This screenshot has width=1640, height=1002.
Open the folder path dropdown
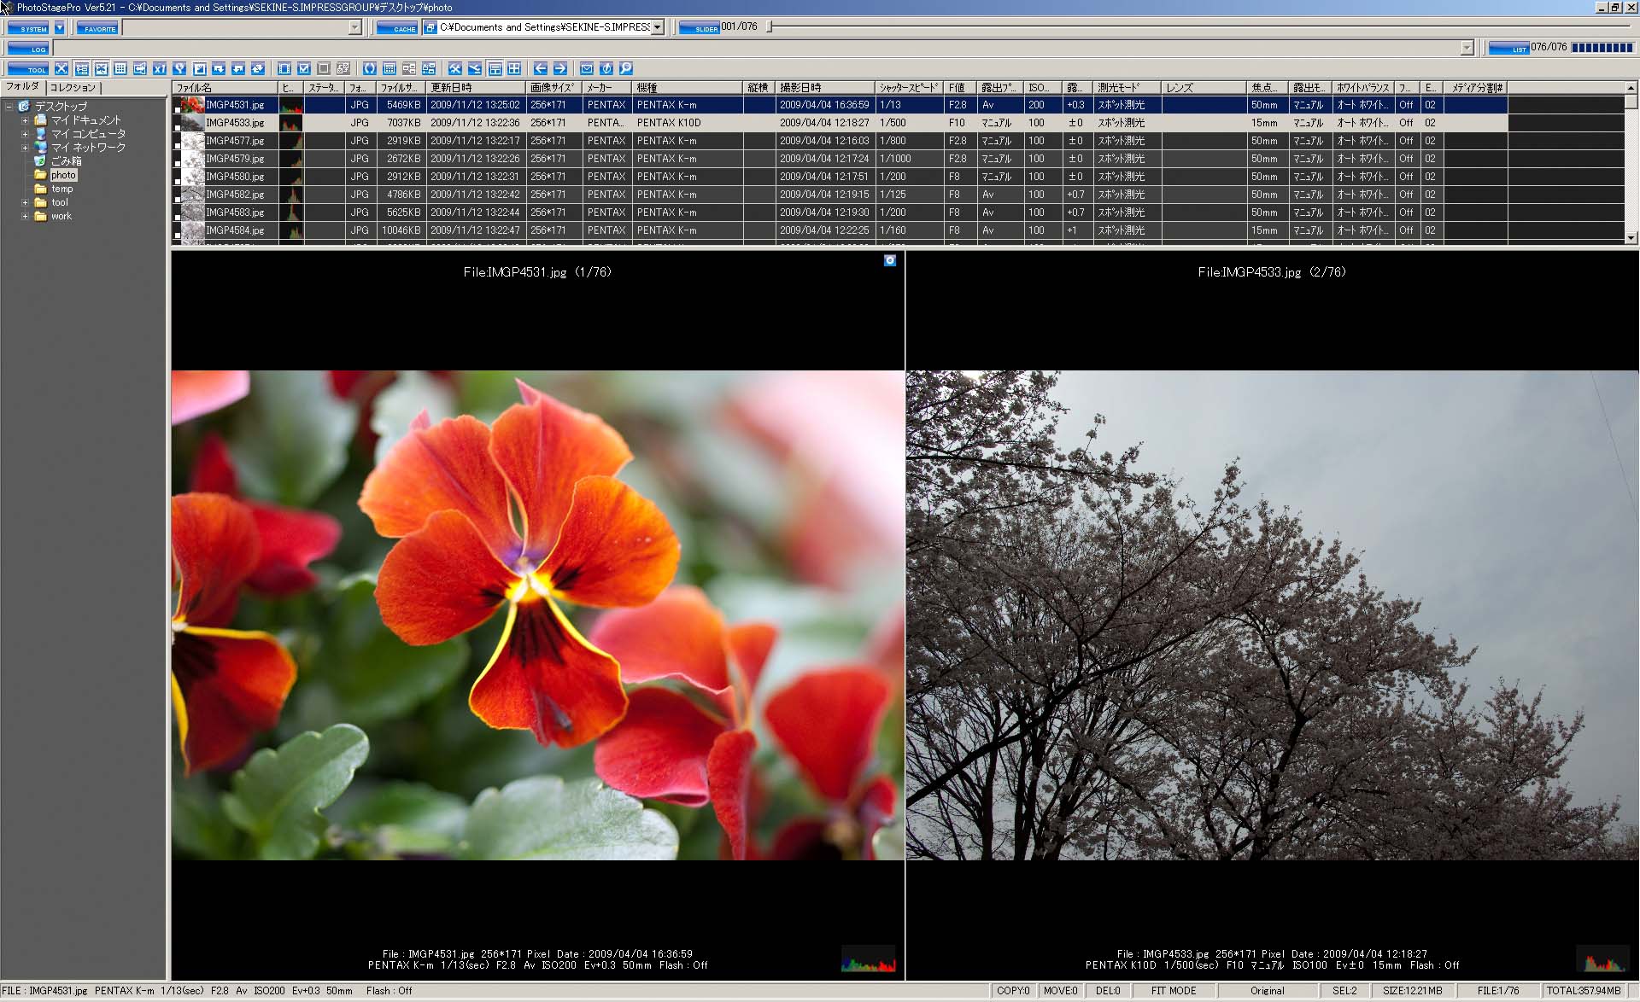(657, 26)
